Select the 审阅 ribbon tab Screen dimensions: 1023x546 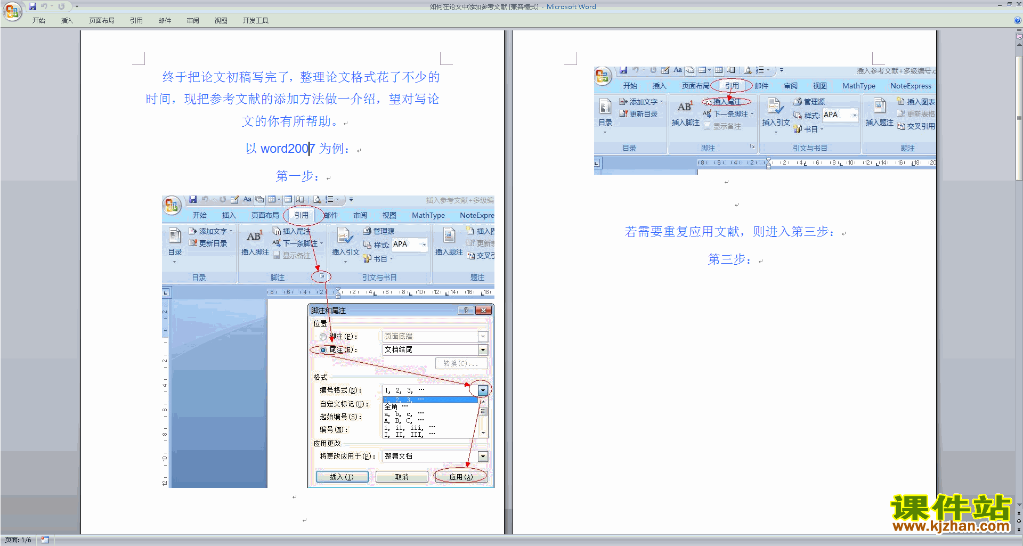coord(193,20)
